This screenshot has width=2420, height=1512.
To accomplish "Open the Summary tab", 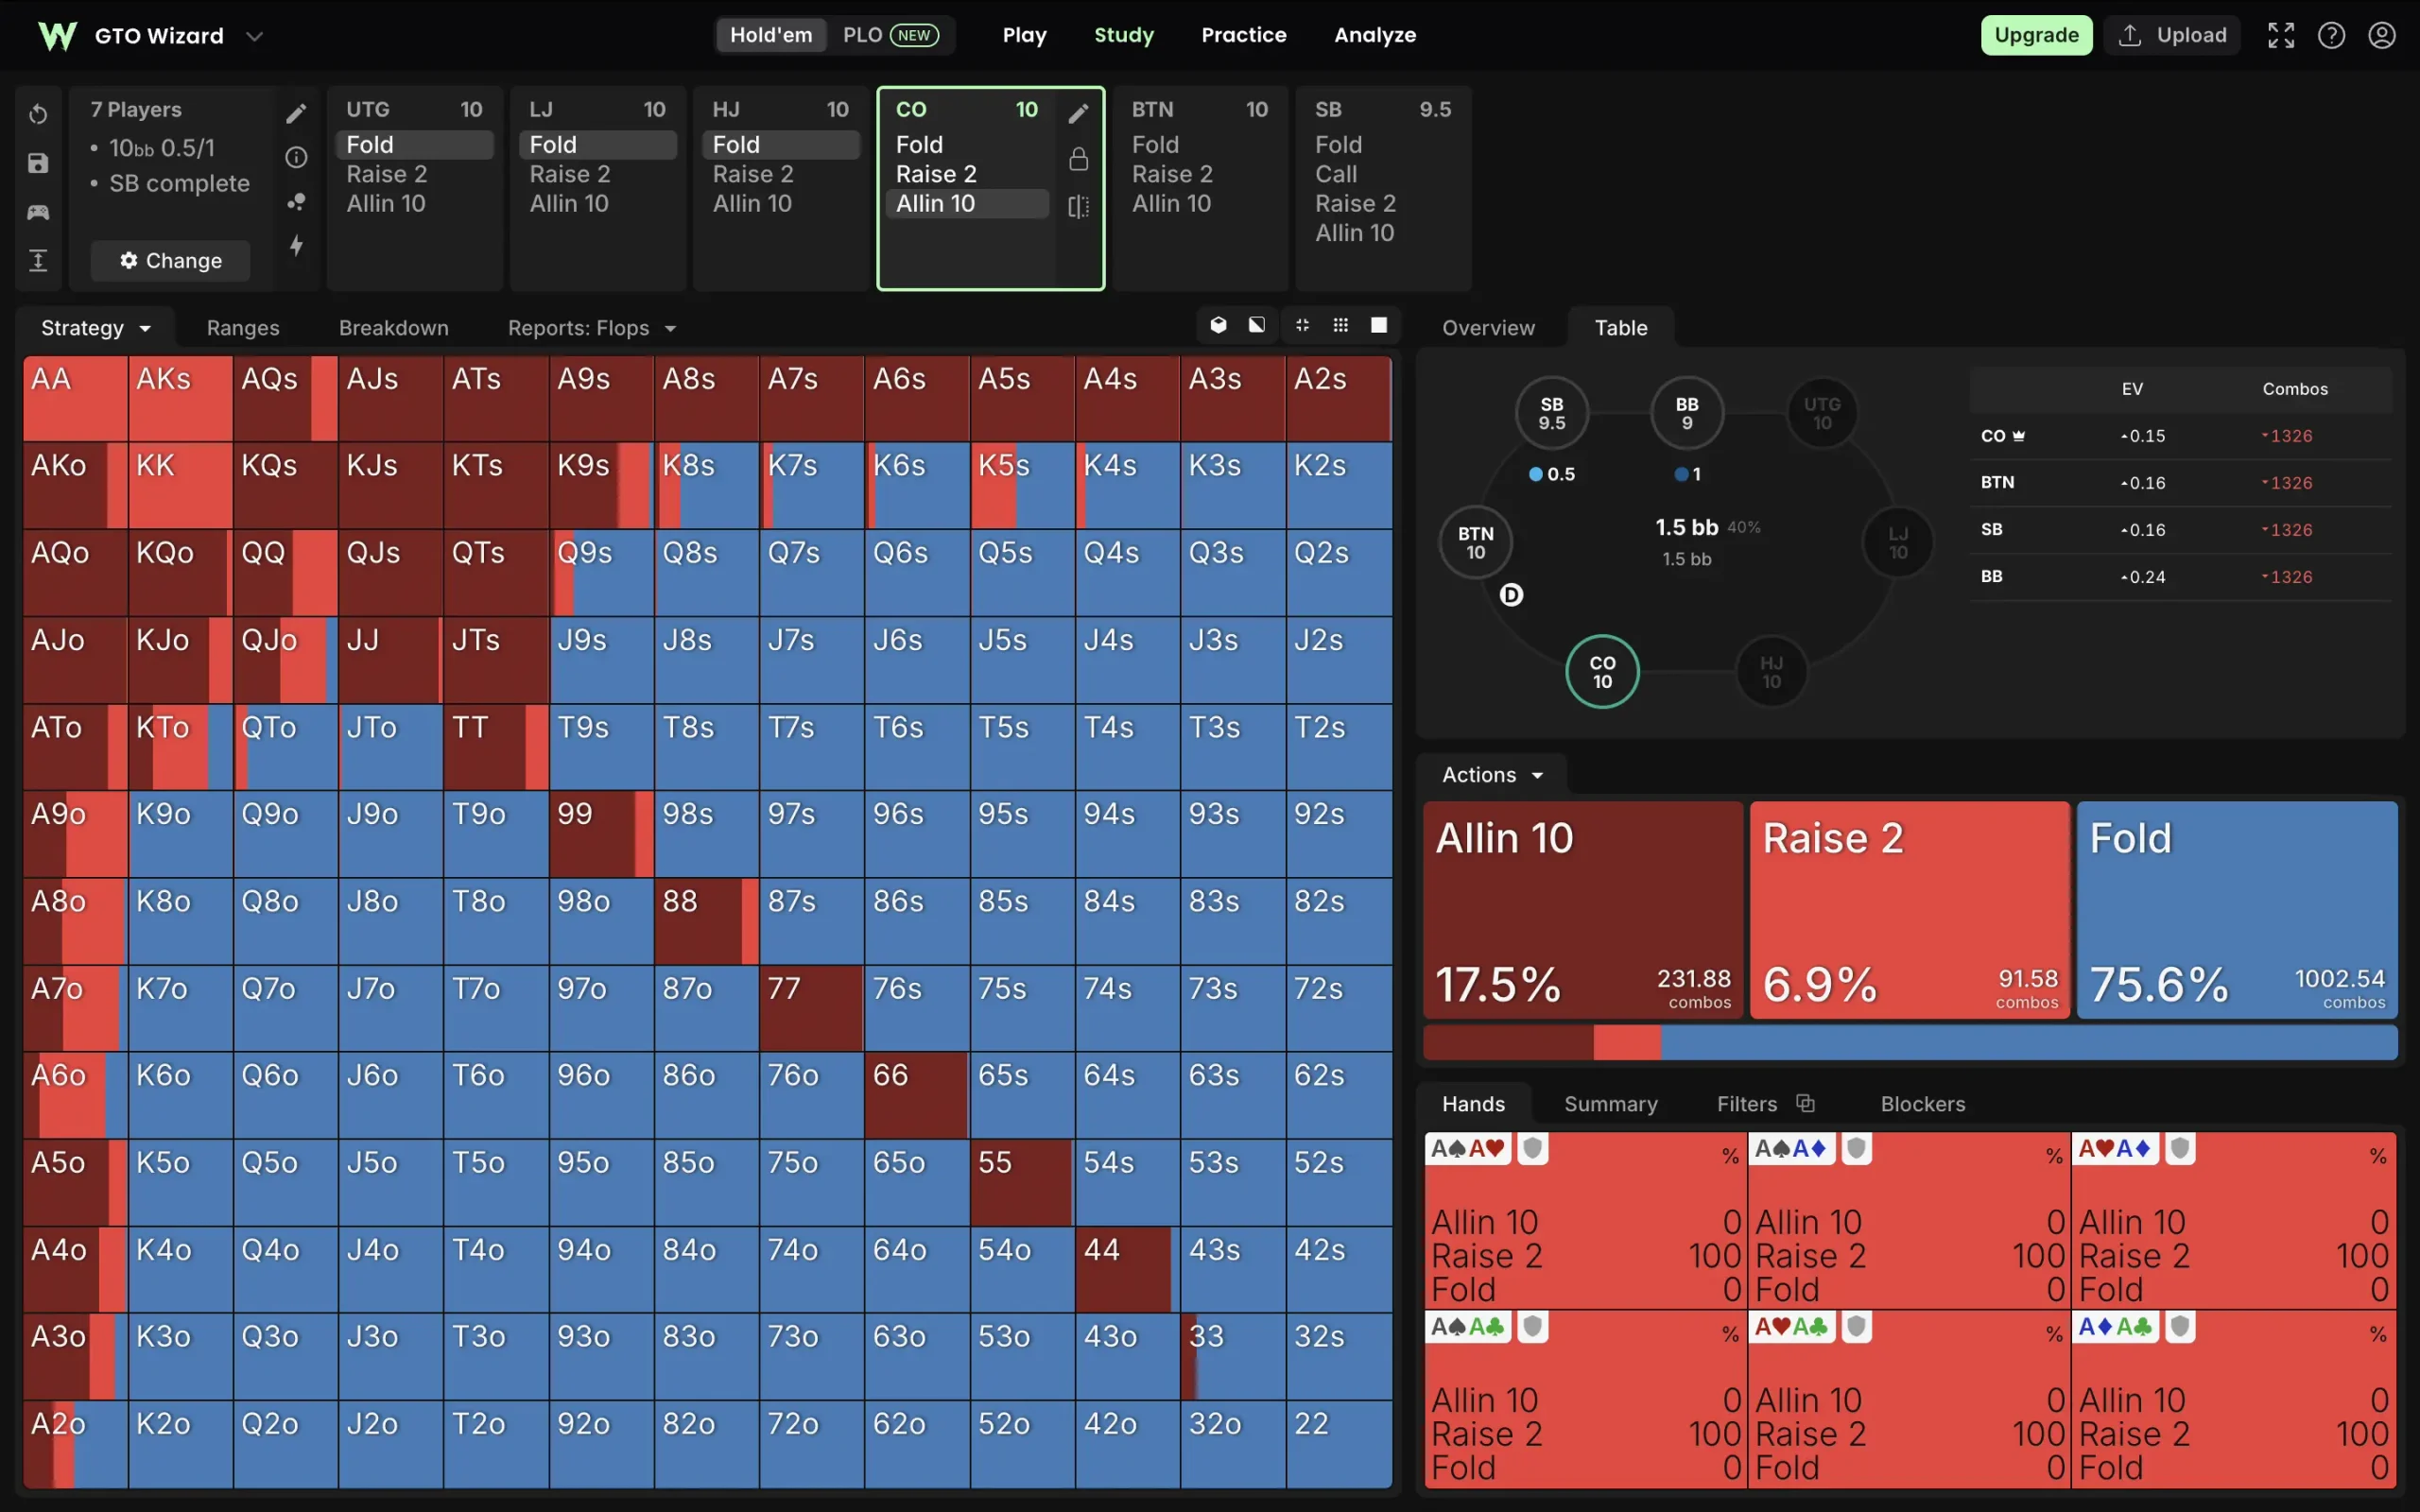I will [1610, 1104].
